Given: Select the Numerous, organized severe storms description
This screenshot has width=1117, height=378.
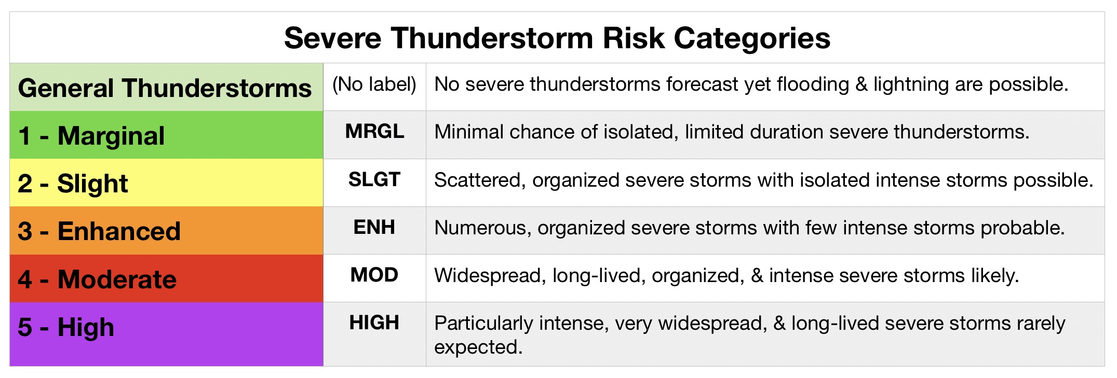Looking at the screenshot, I should pos(749,228).
